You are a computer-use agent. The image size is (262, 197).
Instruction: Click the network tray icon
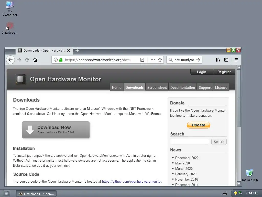point(240,193)
